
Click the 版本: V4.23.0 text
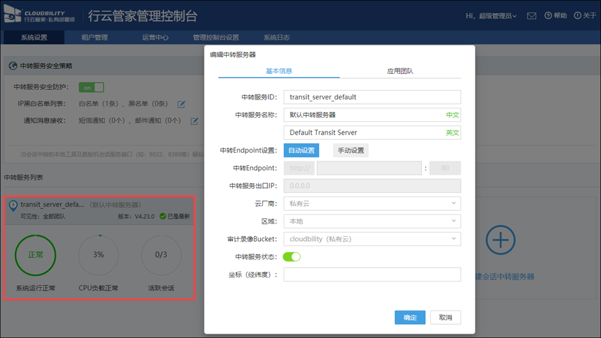click(x=136, y=217)
